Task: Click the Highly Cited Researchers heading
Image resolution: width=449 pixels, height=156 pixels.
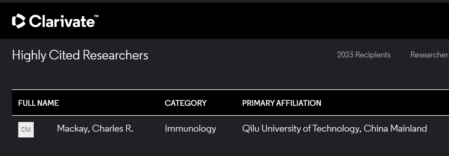Action: tap(80, 55)
